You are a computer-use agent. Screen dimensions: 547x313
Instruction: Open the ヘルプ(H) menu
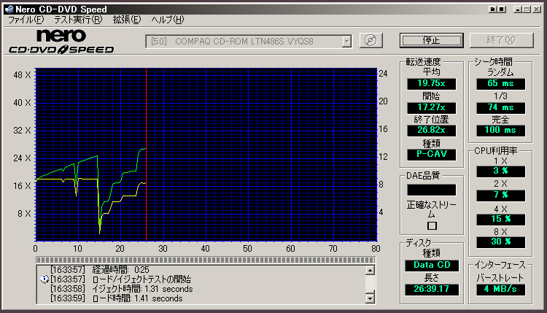click(167, 20)
